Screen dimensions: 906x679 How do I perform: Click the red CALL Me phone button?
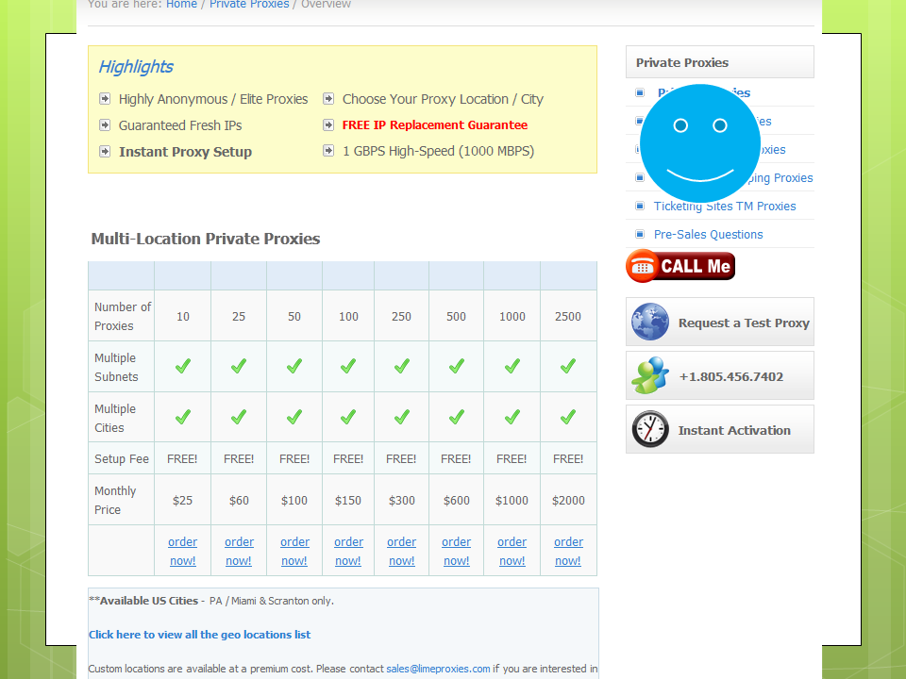[x=680, y=266]
